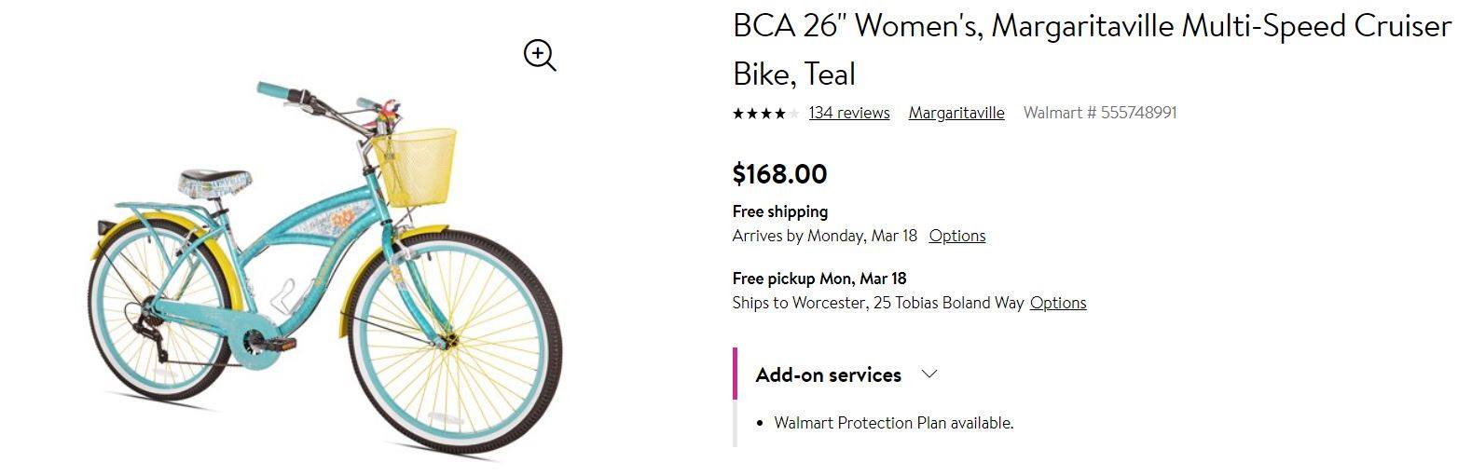Click the Free shipping label
Screen dimensions: 1458x476
click(x=780, y=211)
